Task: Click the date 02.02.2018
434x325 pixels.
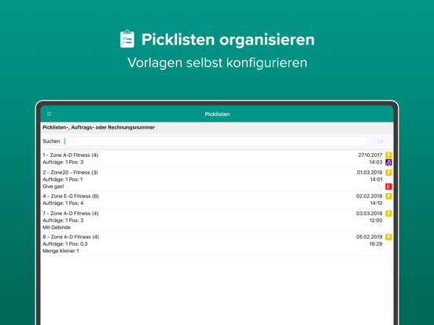Action: (x=370, y=196)
